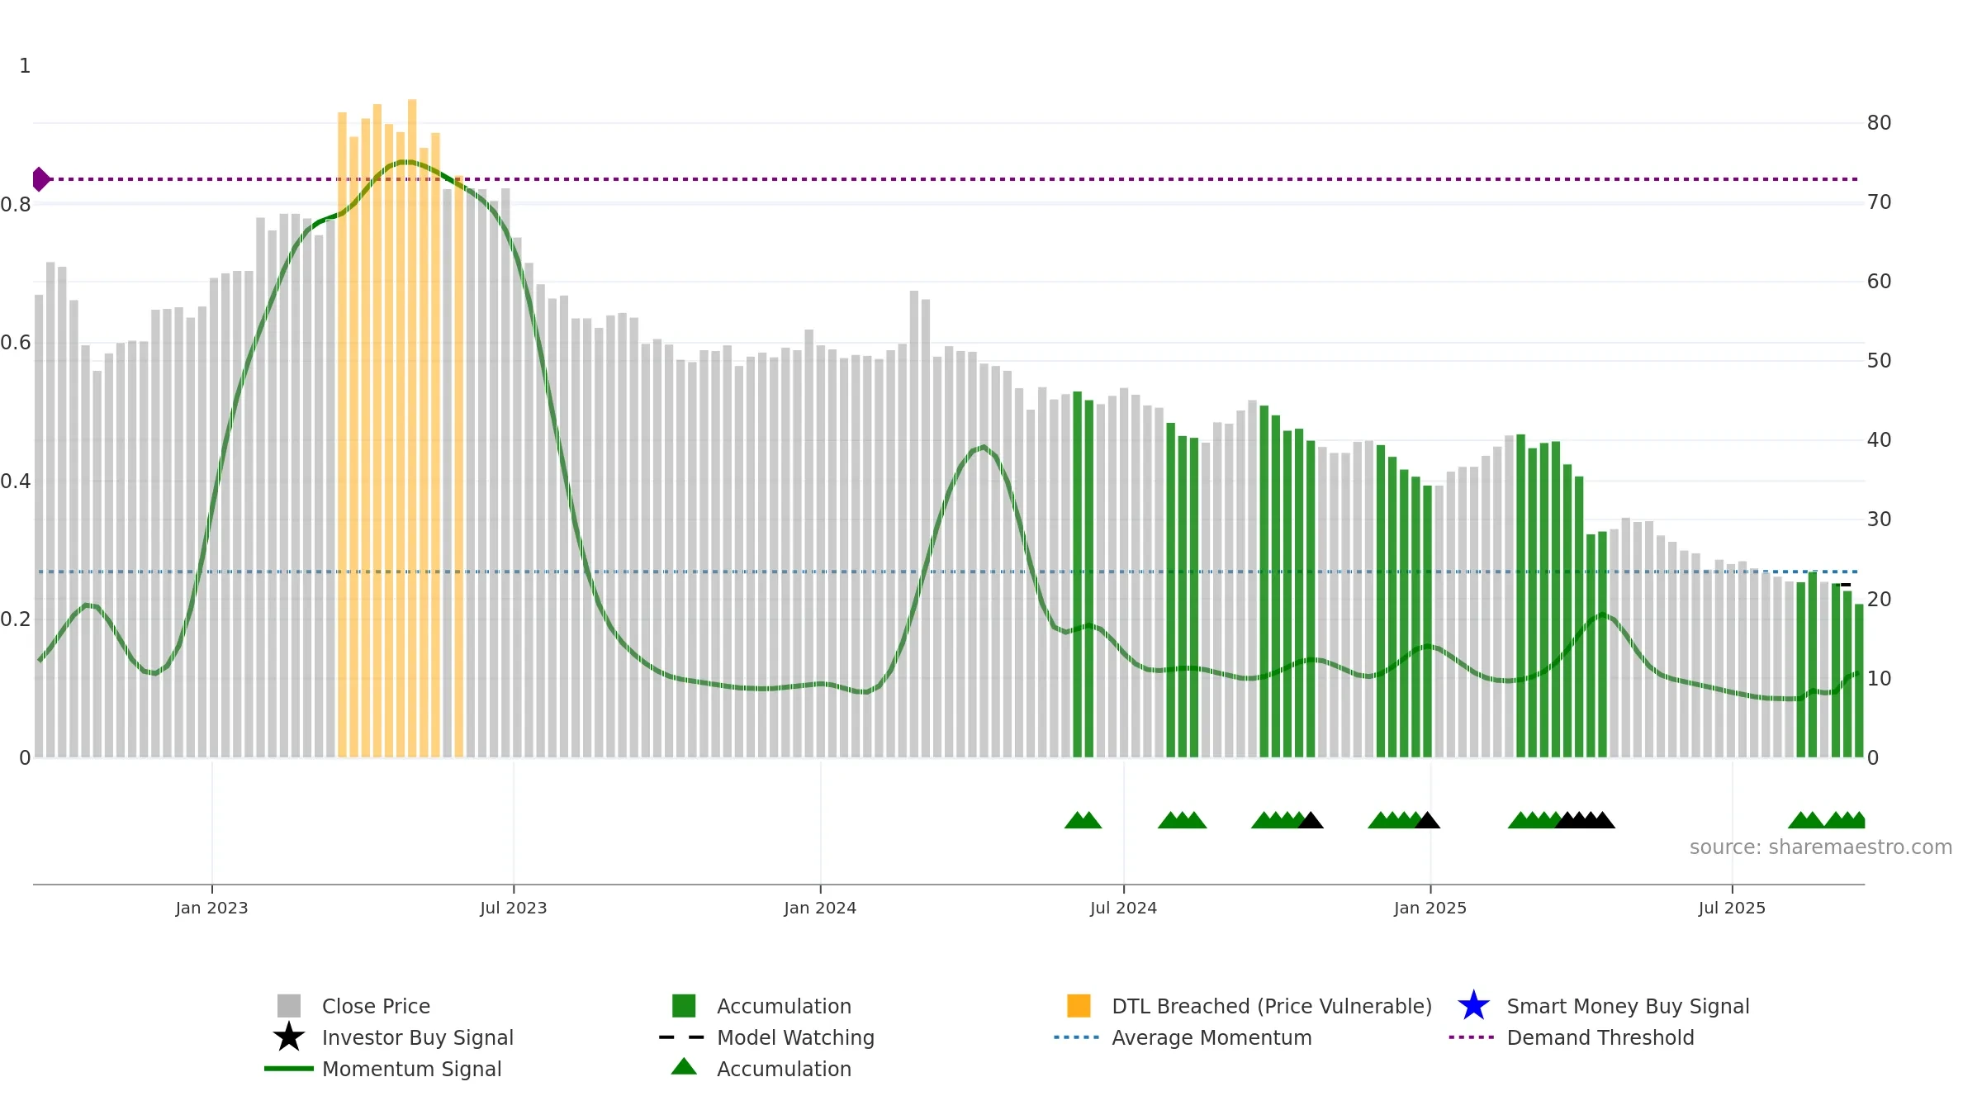The width and height of the screenshot is (1982, 1115).
Task: Click the dotted purple Demand Threshold legend icon
Action: tap(1472, 1037)
